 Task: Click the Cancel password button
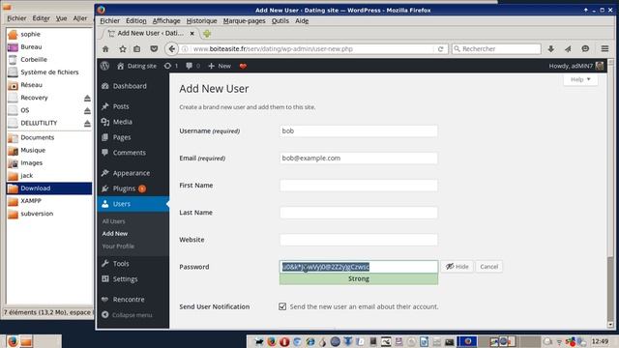pyautogui.click(x=489, y=267)
